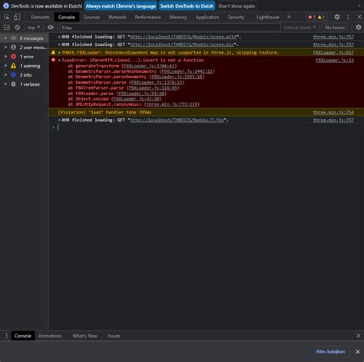Click the Filter input field
Image resolution: width=364 pixels, height=362 pixels.
pyautogui.click(x=170, y=28)
